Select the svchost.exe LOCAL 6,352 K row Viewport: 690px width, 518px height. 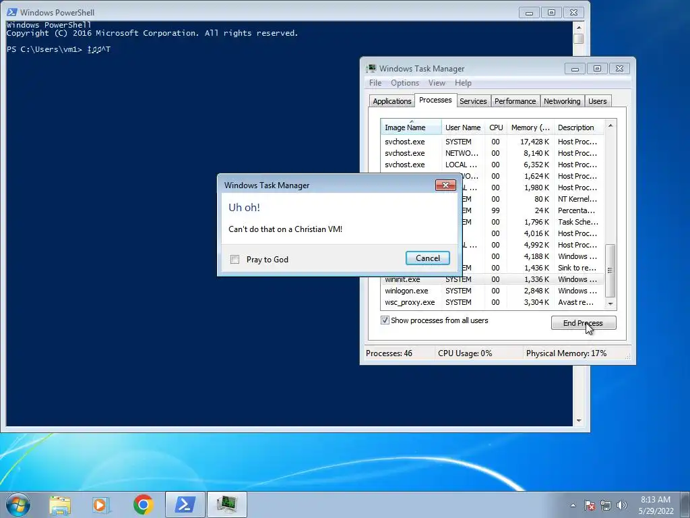pos(493,165)
